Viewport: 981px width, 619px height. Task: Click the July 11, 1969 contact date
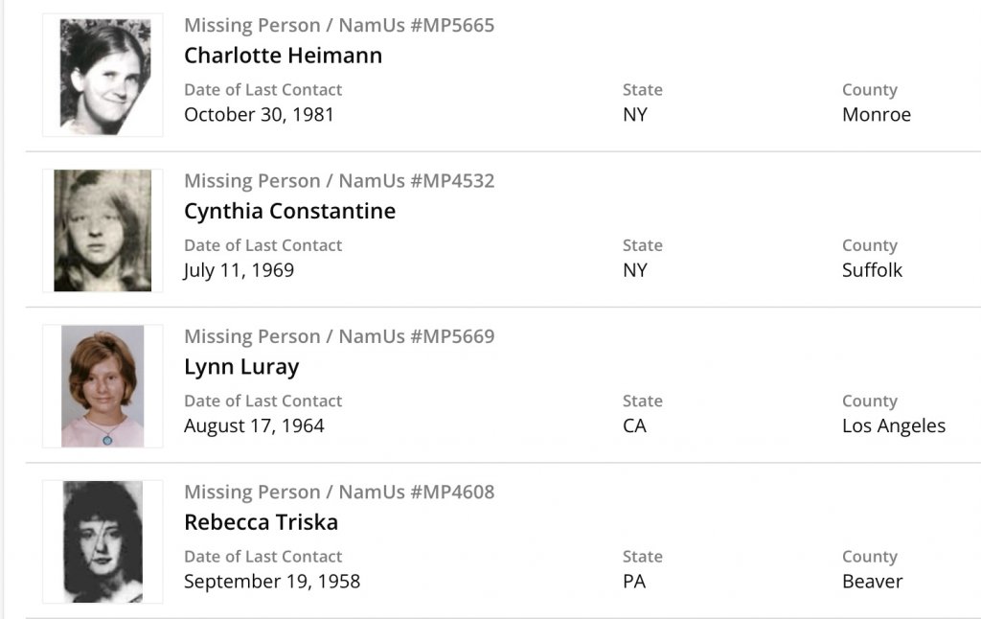coord(239,270)
